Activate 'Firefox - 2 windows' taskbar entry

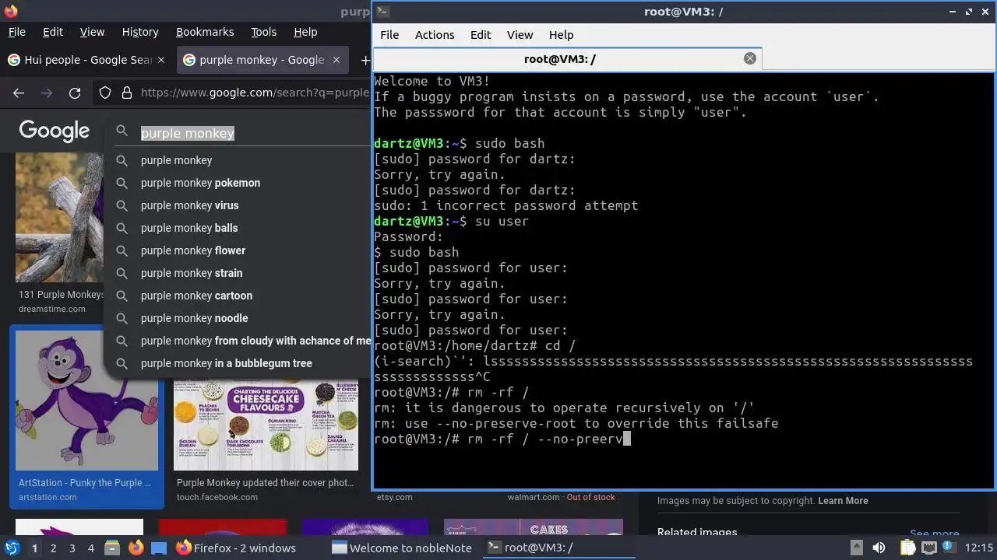pos(236,548)
